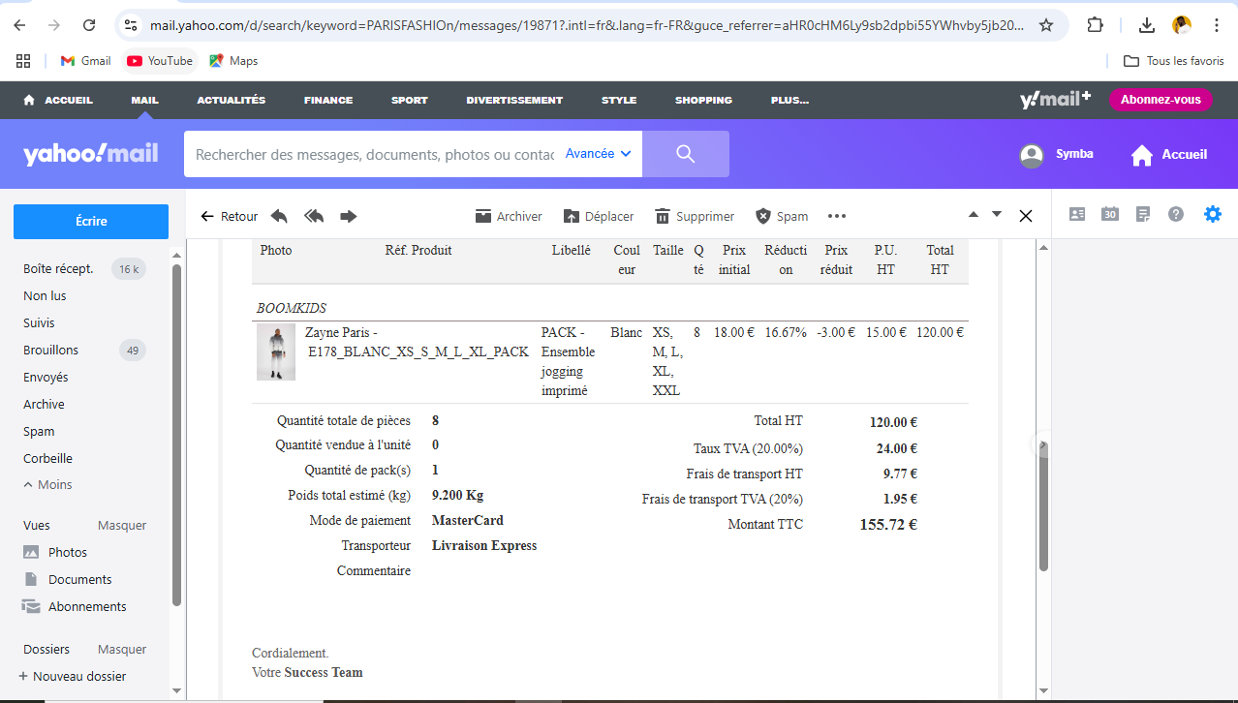The width and height of the screenshot is (1238, 703).
Task: Click the reply-all double arrow icon
Action: [x=314, y=216]
